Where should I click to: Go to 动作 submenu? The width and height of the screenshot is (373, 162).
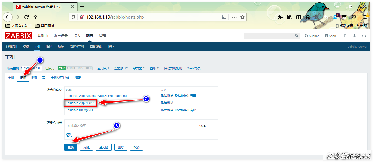point(61,47)
